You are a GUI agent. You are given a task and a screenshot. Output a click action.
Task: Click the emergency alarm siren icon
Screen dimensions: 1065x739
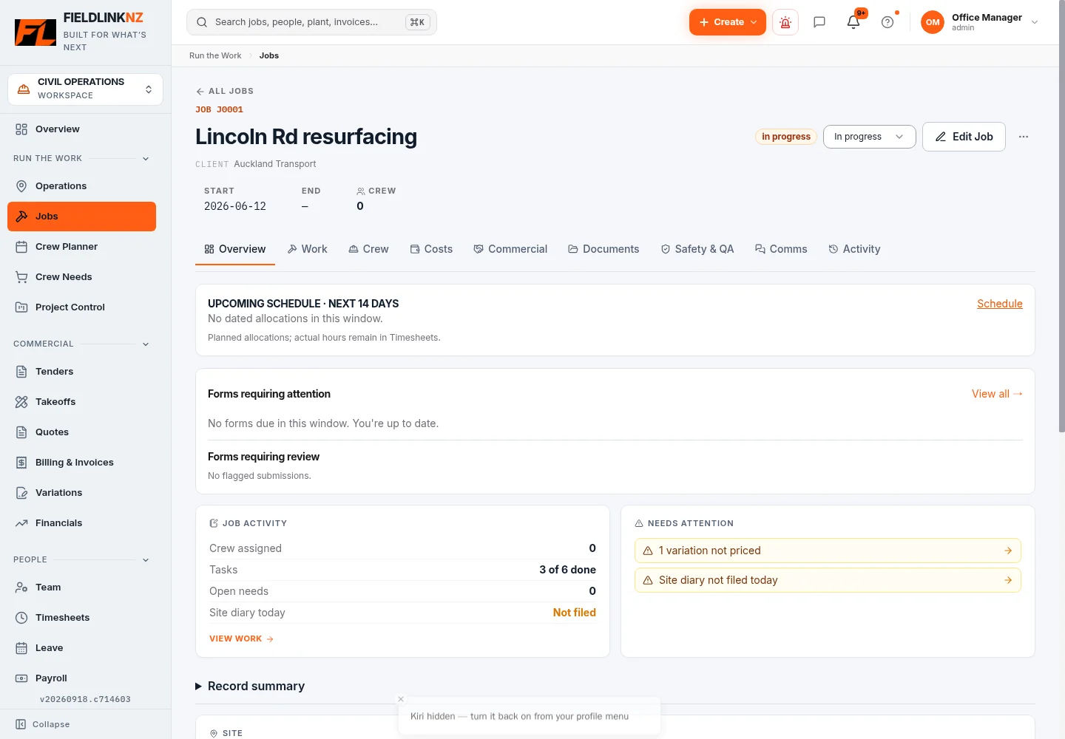pyautogui.click(x=785, y=22)
